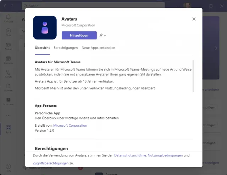The height and width of the screenshot is (175, 227).
Task: Open the share dropdown next to Hinzufügen
Action: point(103,35)
